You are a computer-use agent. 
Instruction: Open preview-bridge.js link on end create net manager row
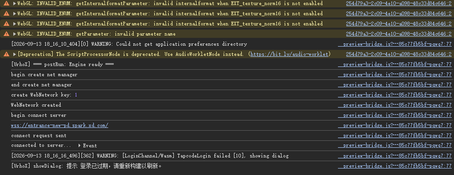pyautogui.click(x=395, y=85)
